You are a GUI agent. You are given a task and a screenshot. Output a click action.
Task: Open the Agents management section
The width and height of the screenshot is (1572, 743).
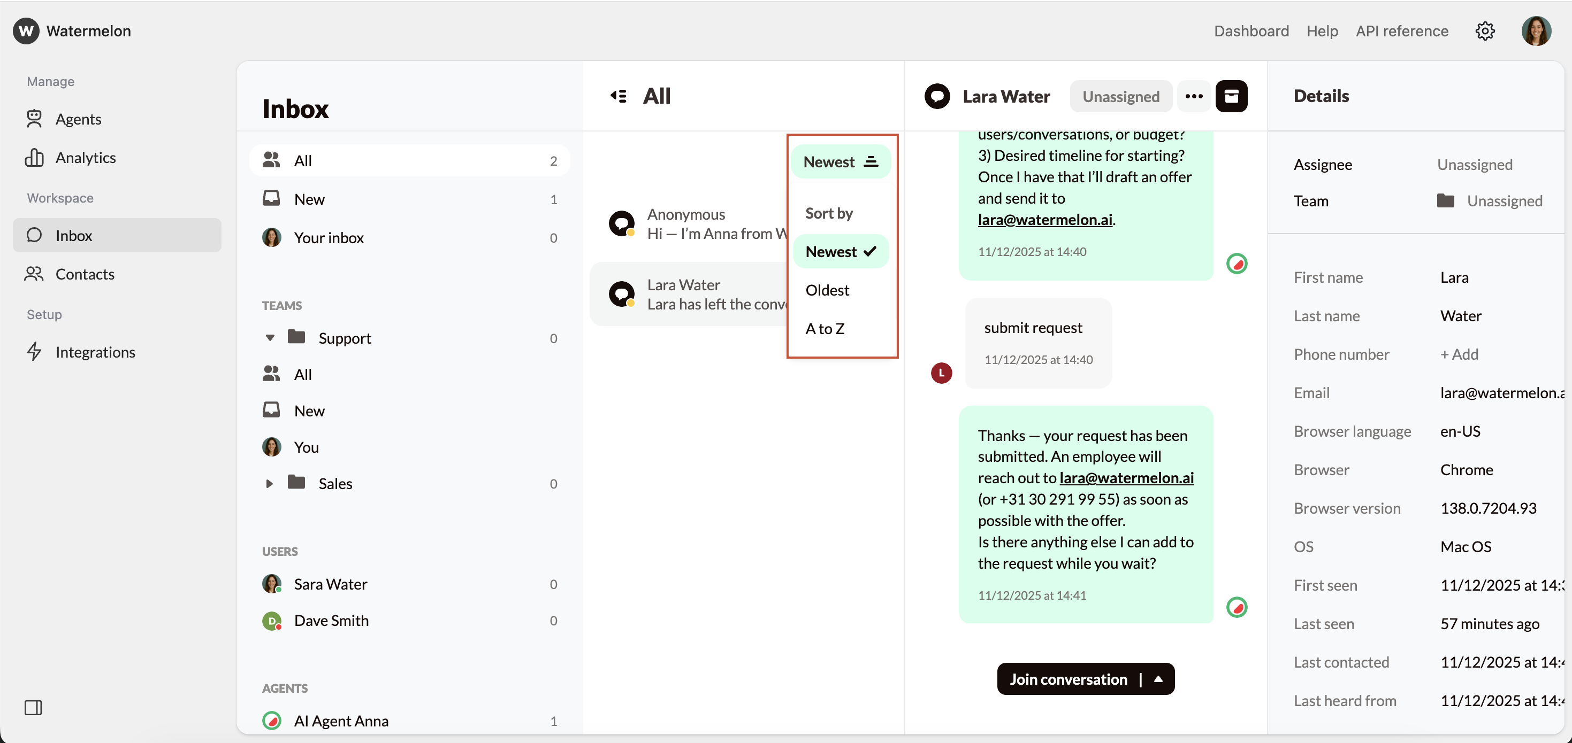click(79, 119)
